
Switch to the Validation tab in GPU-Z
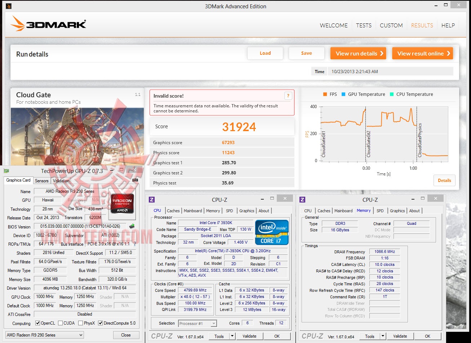[61, 181]
